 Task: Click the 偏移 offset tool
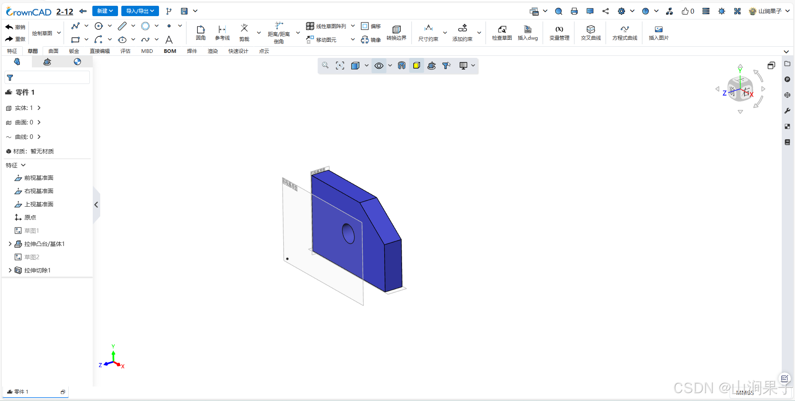[371, 26]
